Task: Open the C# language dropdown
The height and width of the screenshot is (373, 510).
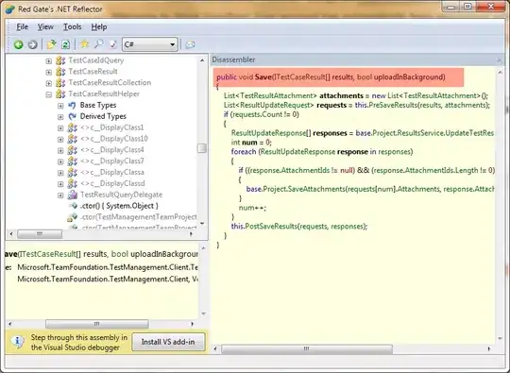Action: point(149,44)
